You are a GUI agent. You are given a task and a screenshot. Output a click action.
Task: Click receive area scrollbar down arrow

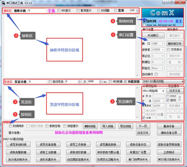(137, 75)
